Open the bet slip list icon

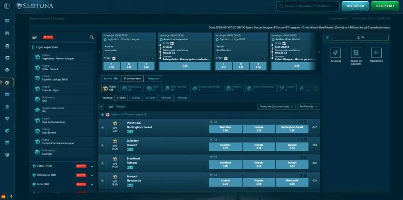[x=327, y=37]
